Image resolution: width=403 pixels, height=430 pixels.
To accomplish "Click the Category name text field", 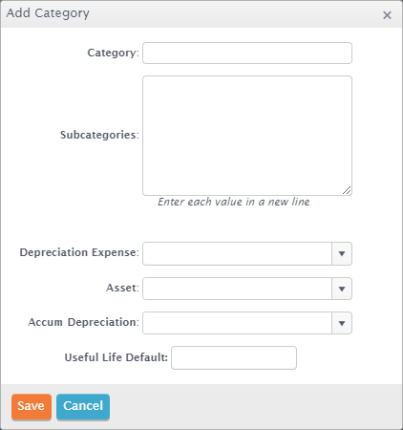I will pos(247,53).
